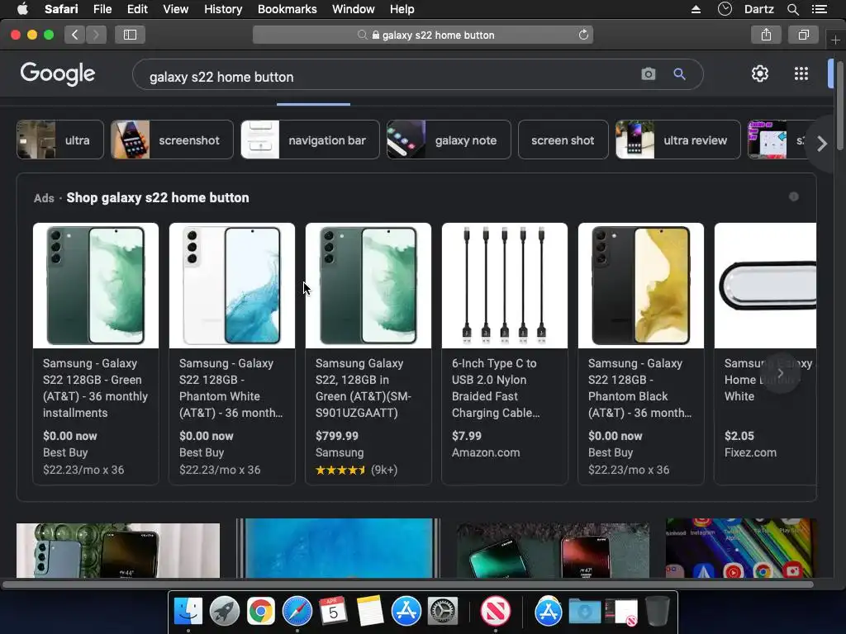846x634 pixels.
Task: Select the 'galaxy note' chip
Action: click(x=449, y=140)
